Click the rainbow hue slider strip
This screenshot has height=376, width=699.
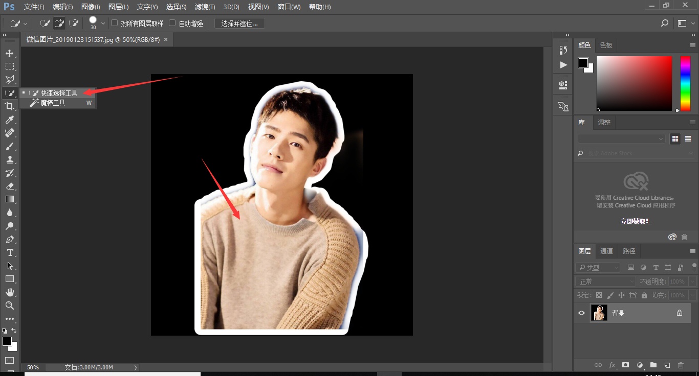[685, 83]
